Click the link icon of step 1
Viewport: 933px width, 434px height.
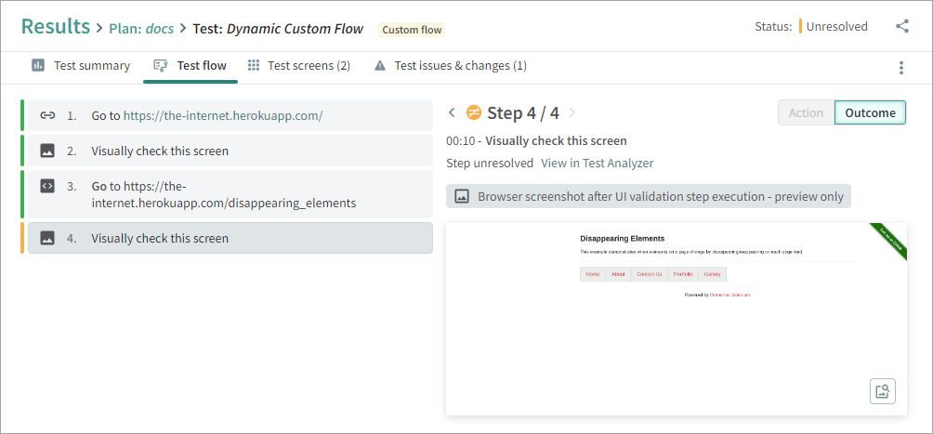tap(47, 116)
